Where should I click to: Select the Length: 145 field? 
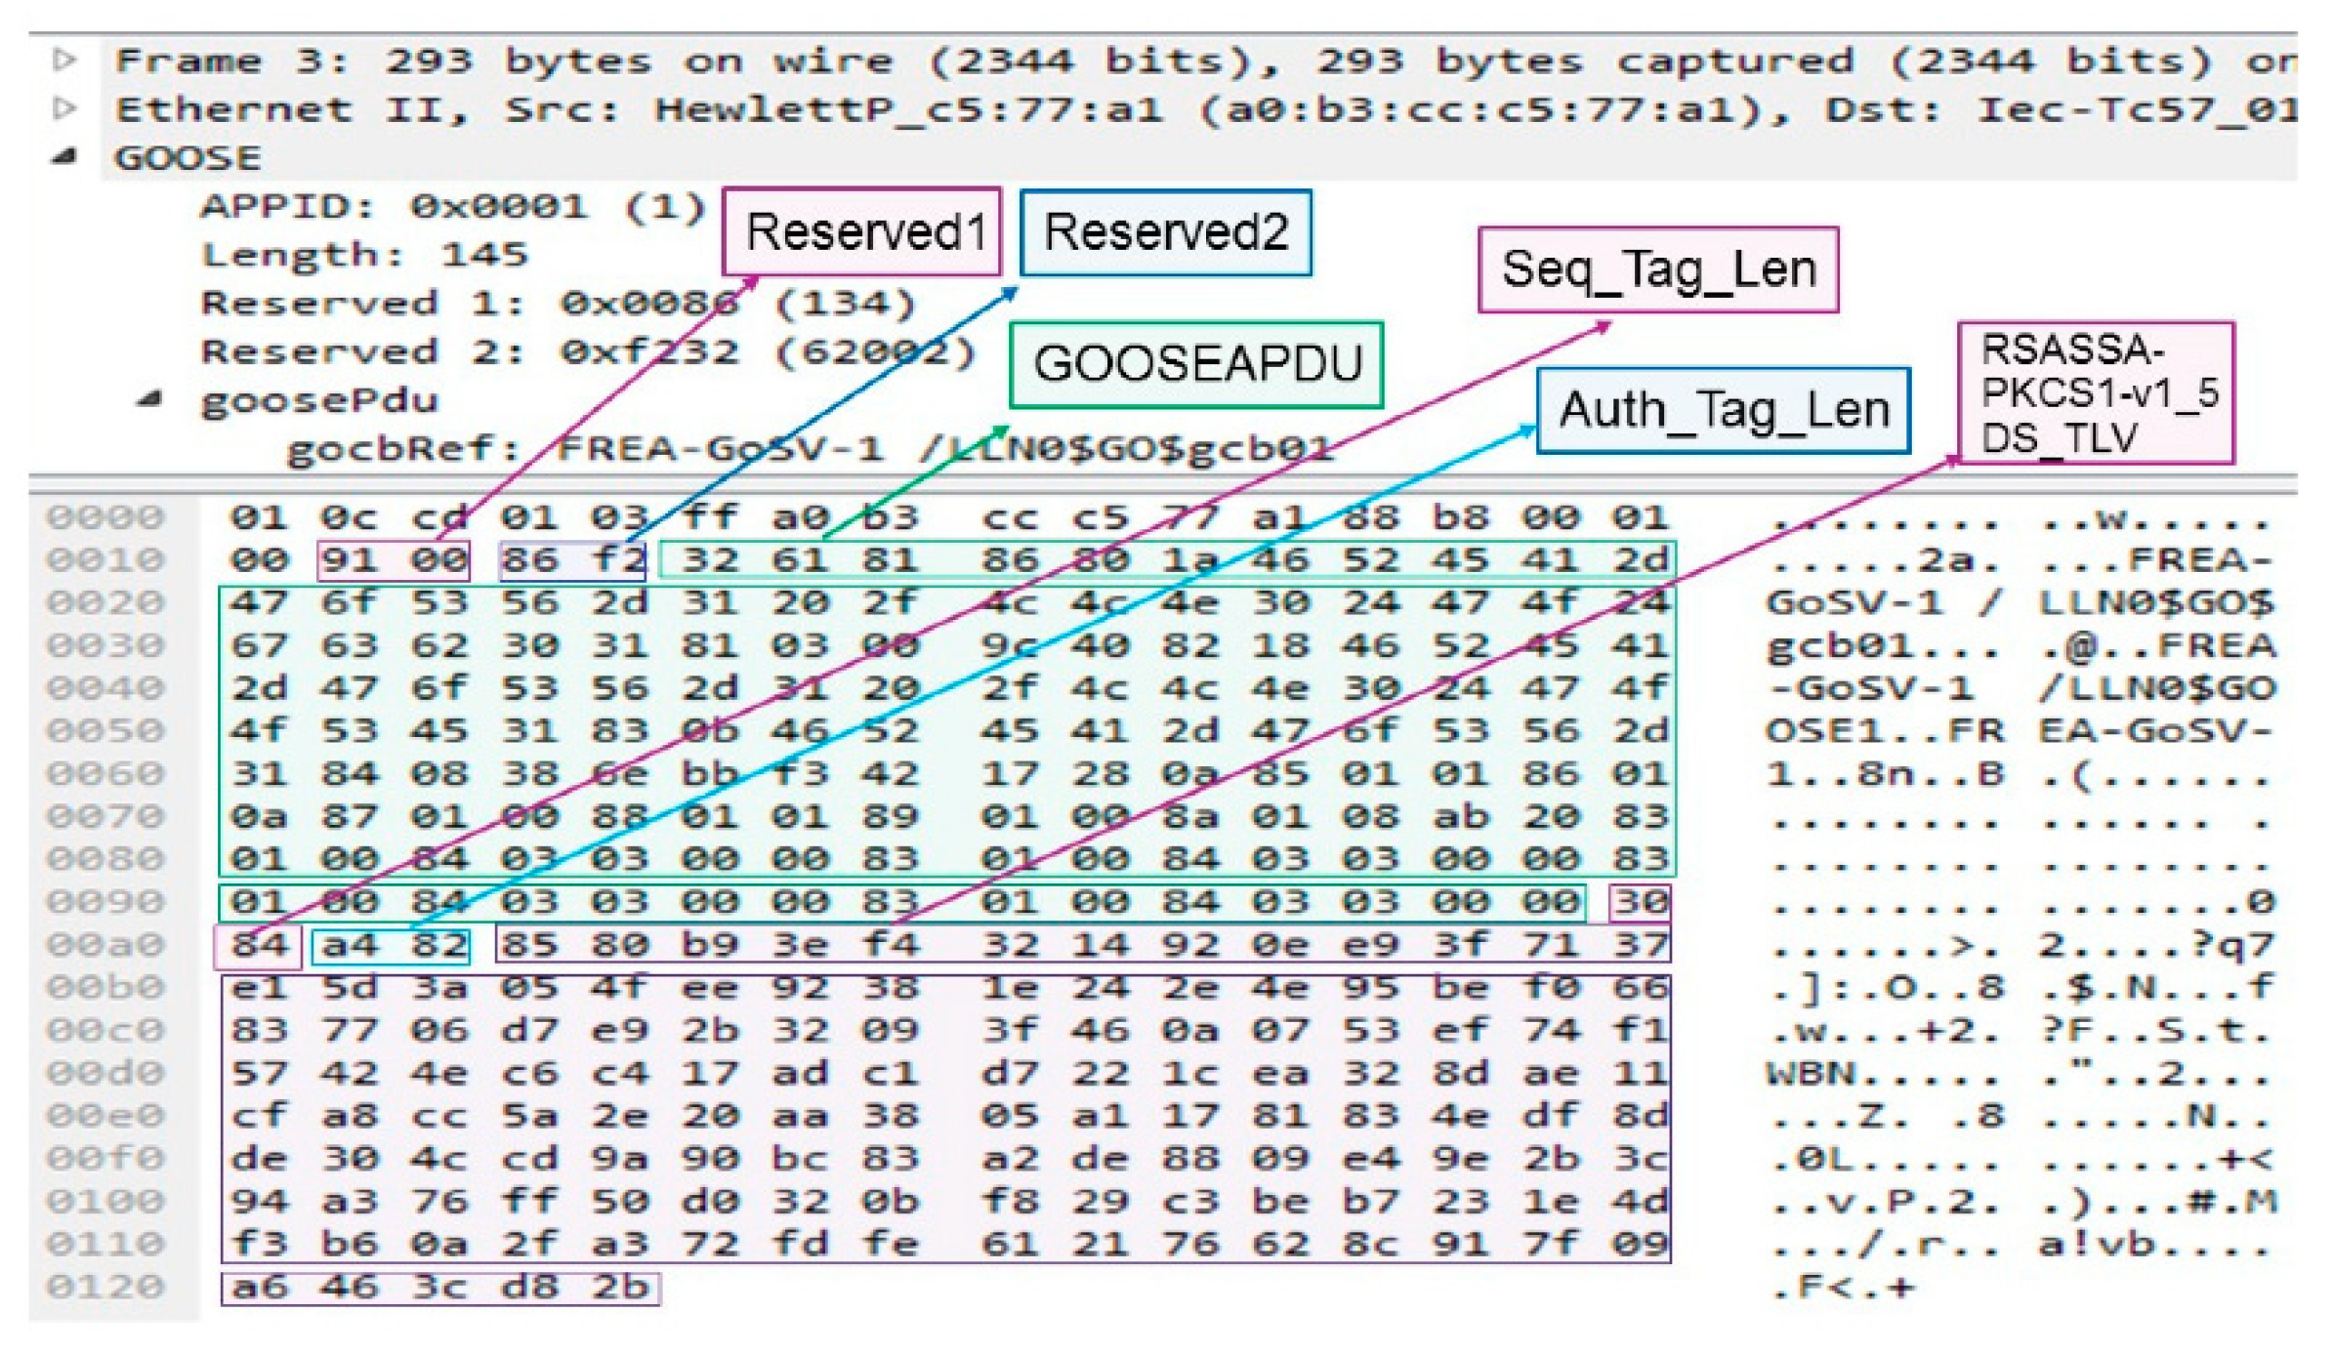coord(363,255)
